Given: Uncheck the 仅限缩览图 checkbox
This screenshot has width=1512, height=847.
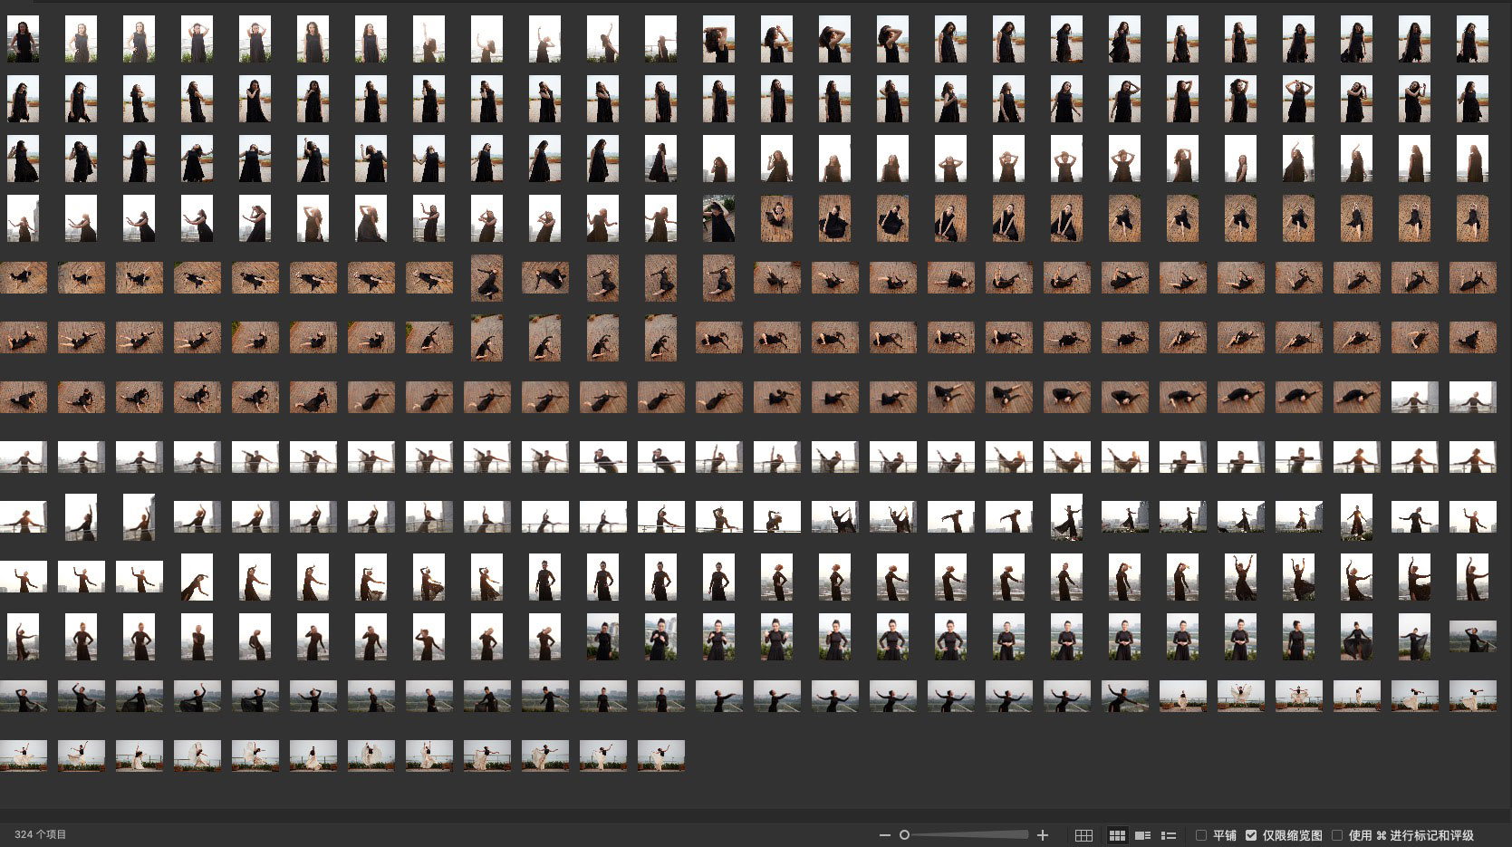Looking at the screenshot, I should (x=1251, y=835).
